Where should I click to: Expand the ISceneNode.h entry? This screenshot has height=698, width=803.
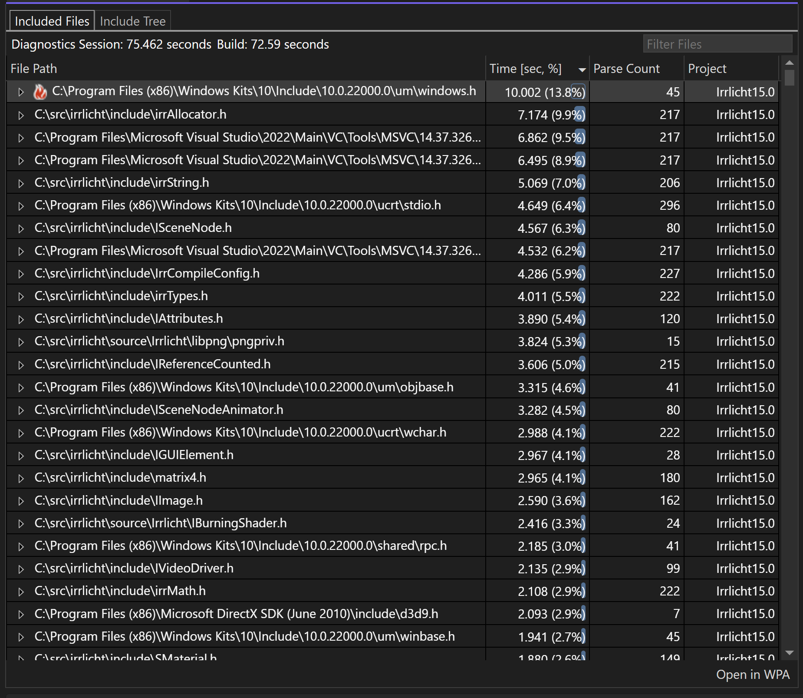pos(20,228)
